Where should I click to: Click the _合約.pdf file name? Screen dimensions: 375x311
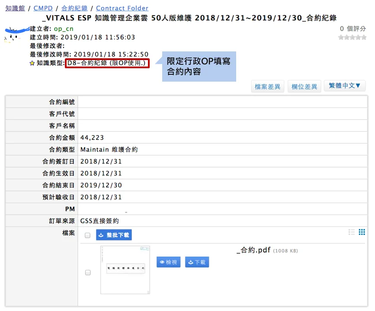tap(253, 250)
